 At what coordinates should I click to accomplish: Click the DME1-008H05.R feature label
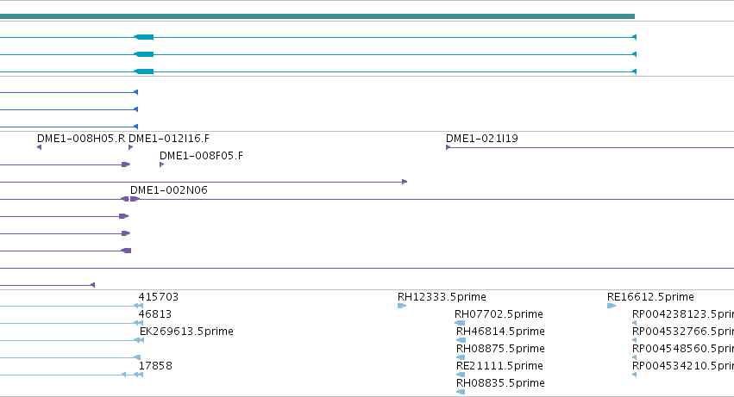point(81,139)
